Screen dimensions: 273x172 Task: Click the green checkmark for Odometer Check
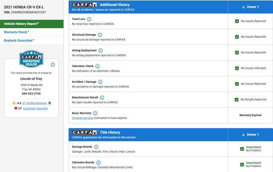[x=237, y=68]
